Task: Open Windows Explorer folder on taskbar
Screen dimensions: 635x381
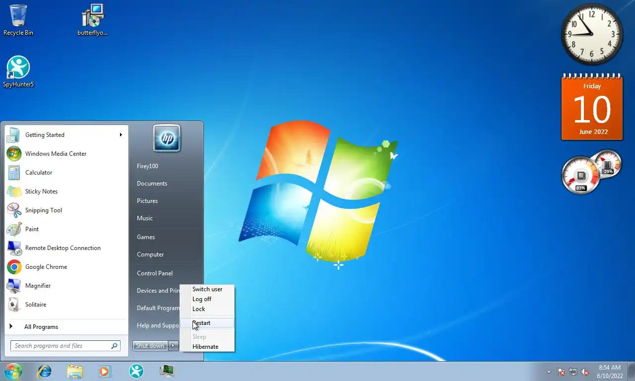Action: (75, 371)
